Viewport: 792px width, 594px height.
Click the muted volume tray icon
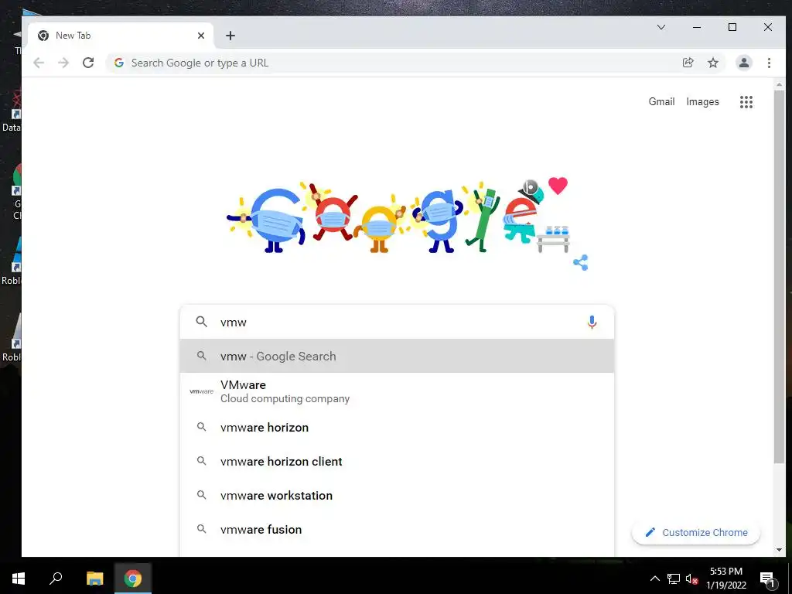(x=691, y=579)
